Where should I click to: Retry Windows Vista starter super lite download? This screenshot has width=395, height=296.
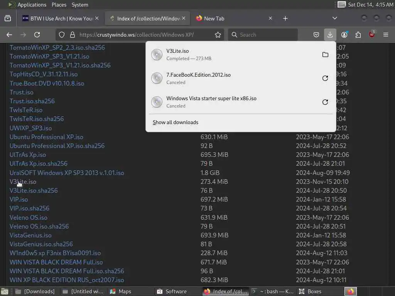pos(325,102)
